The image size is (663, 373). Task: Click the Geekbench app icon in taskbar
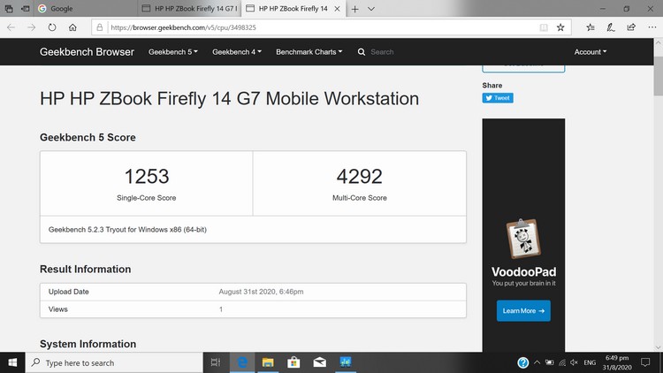coord(346,362)
